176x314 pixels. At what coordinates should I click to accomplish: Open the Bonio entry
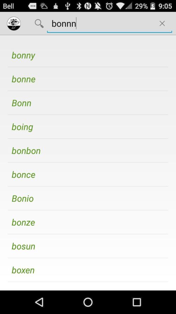(88, 199)
